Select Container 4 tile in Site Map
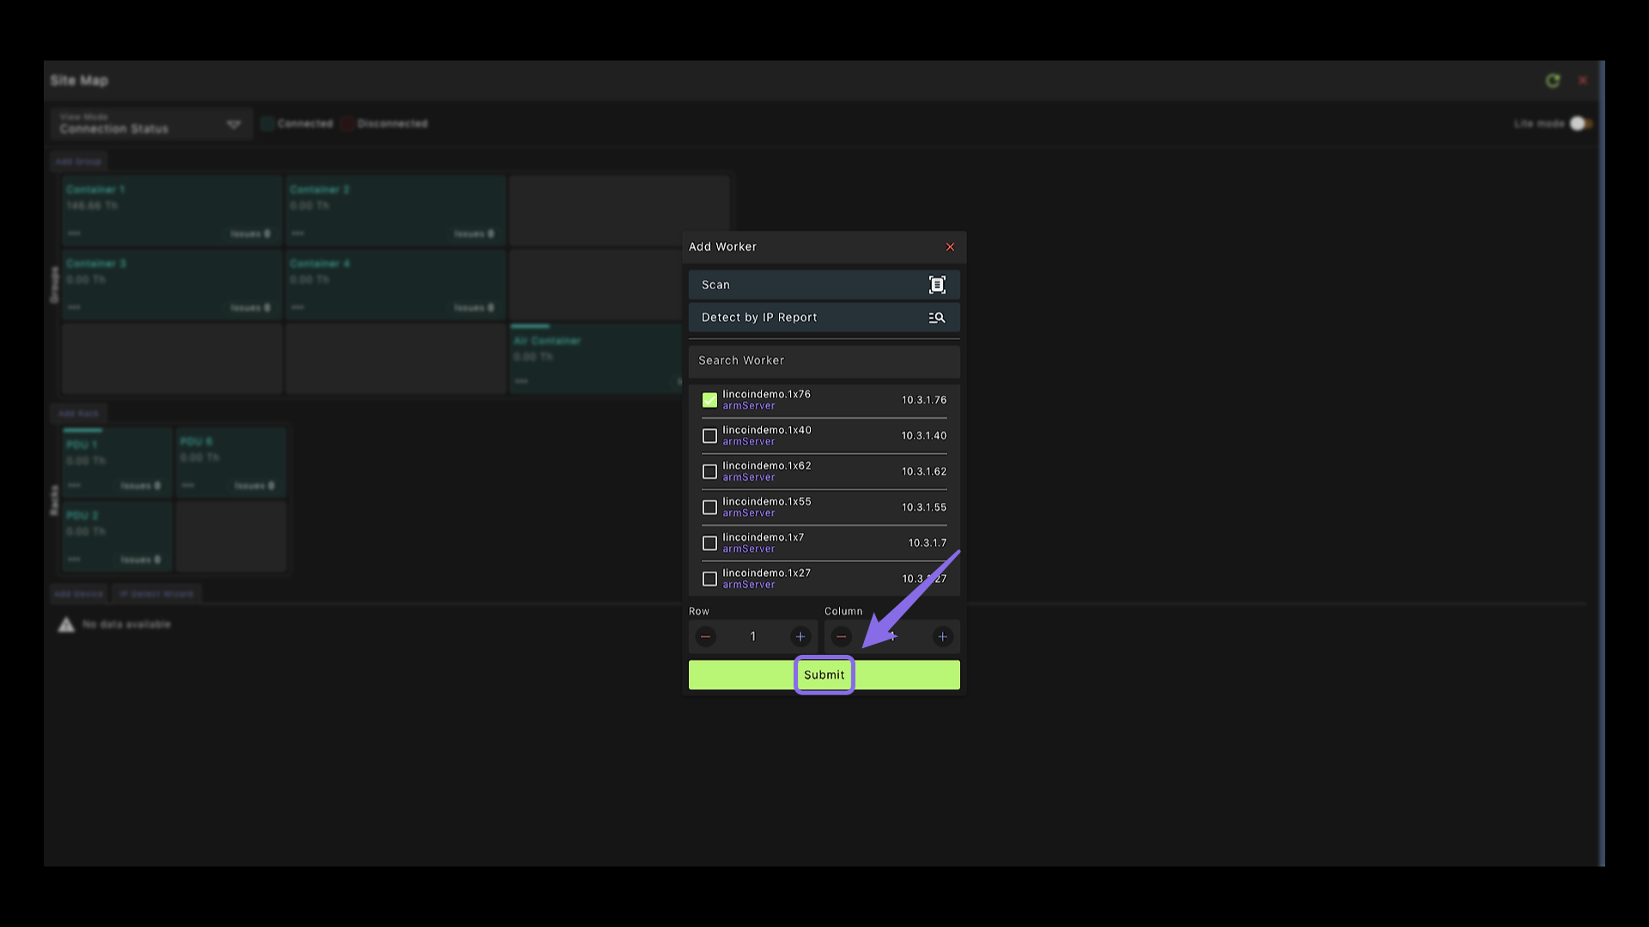The width and height of the screenshot is (1649, 927). pos(396,285)
